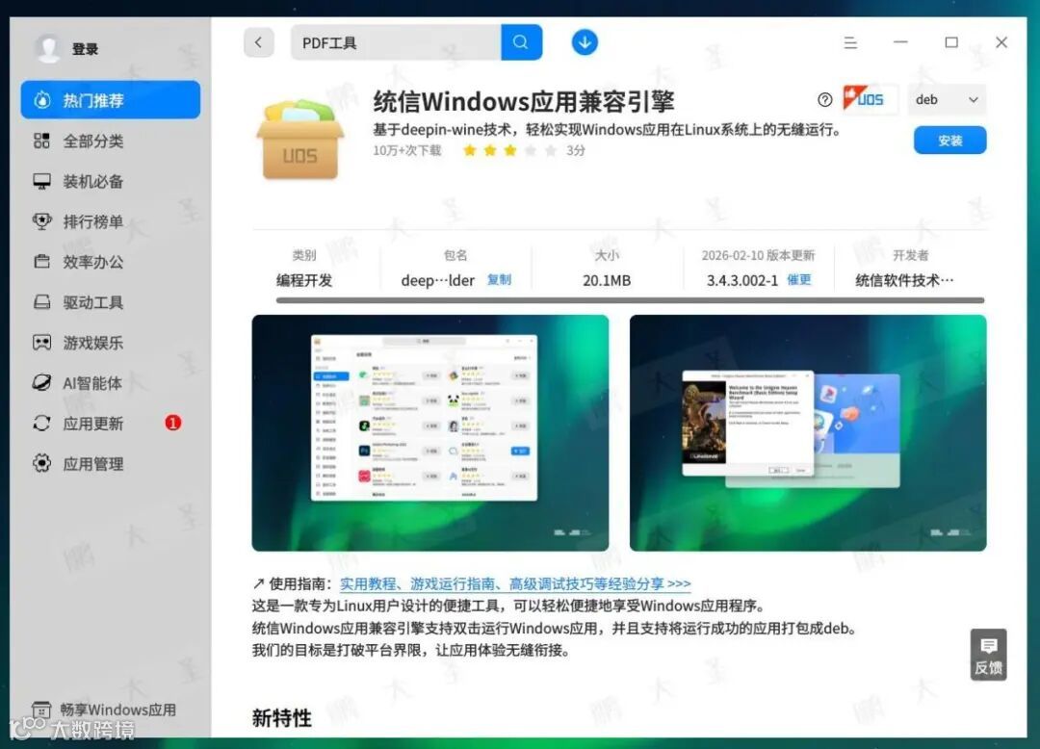The width and height of the screenshot is (1040, 749).
Task: Focus the PDF工具 search field
Action: pos(396,43)
